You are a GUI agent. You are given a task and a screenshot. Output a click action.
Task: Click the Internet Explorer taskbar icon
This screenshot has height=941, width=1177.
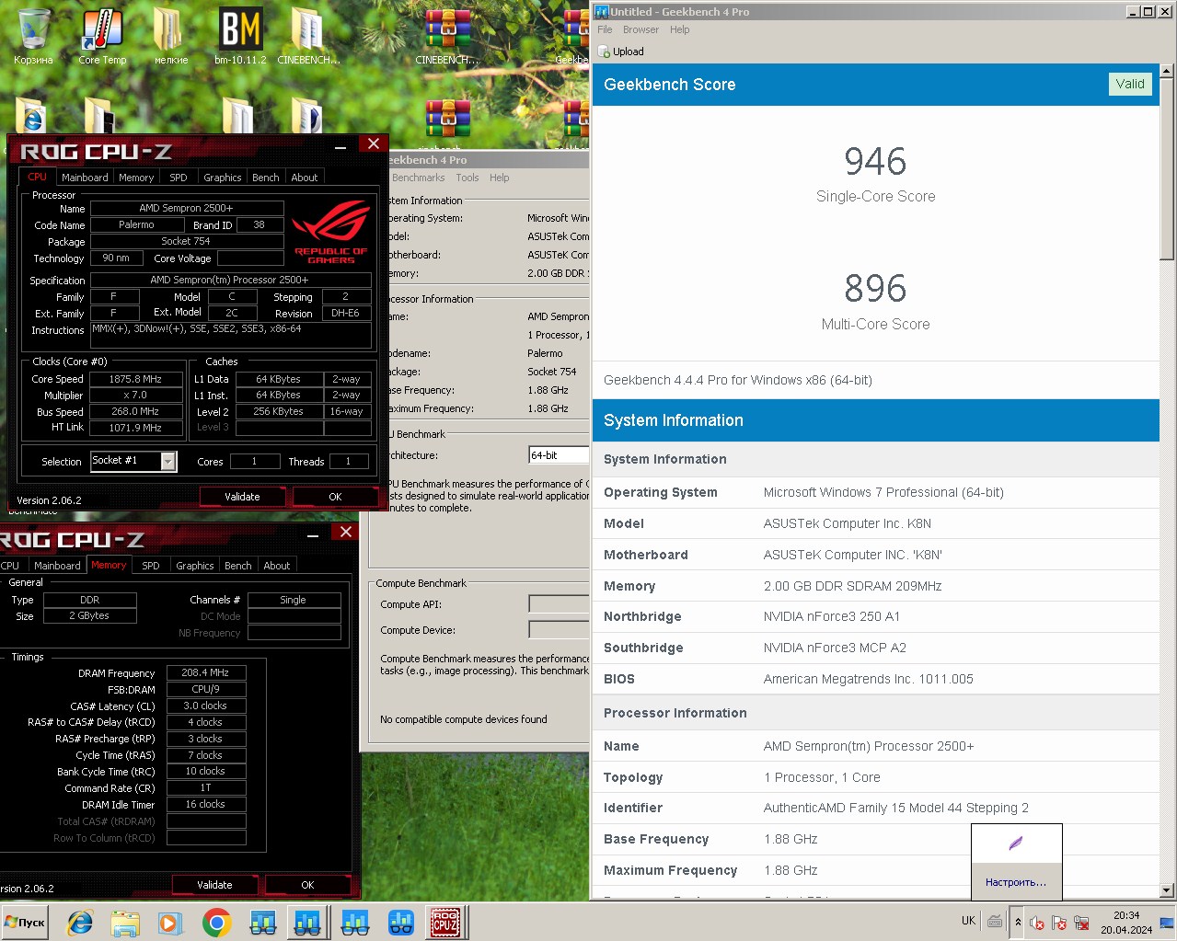point(80,922)
